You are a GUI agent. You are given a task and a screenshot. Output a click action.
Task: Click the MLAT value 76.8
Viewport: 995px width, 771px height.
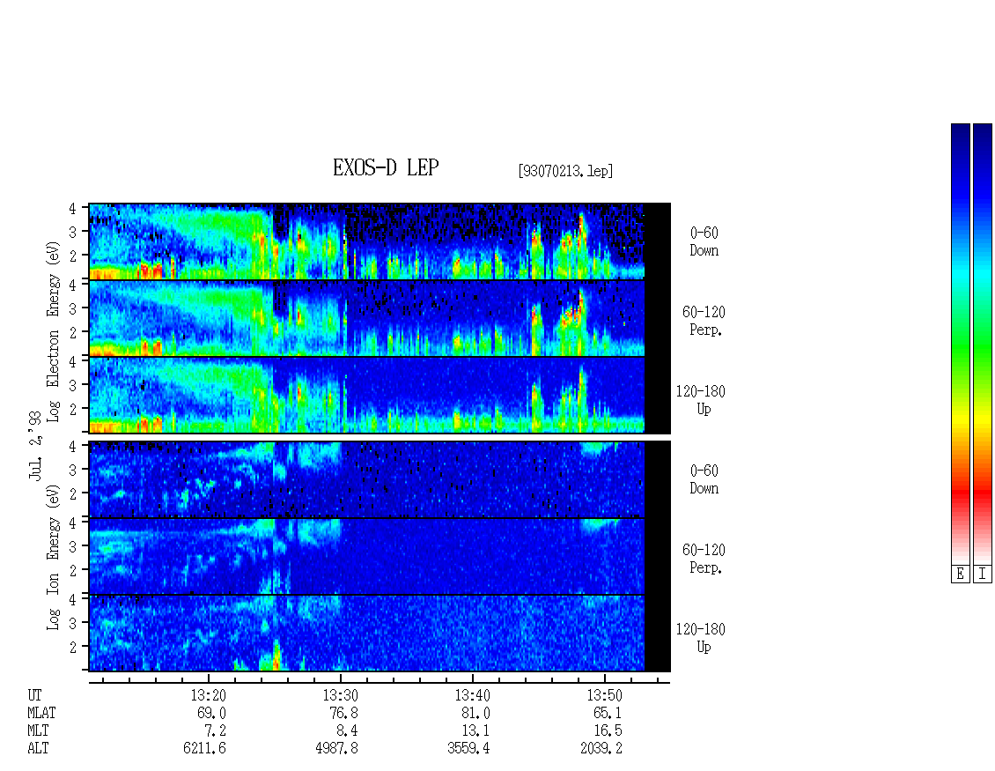(x=344, y=713)
